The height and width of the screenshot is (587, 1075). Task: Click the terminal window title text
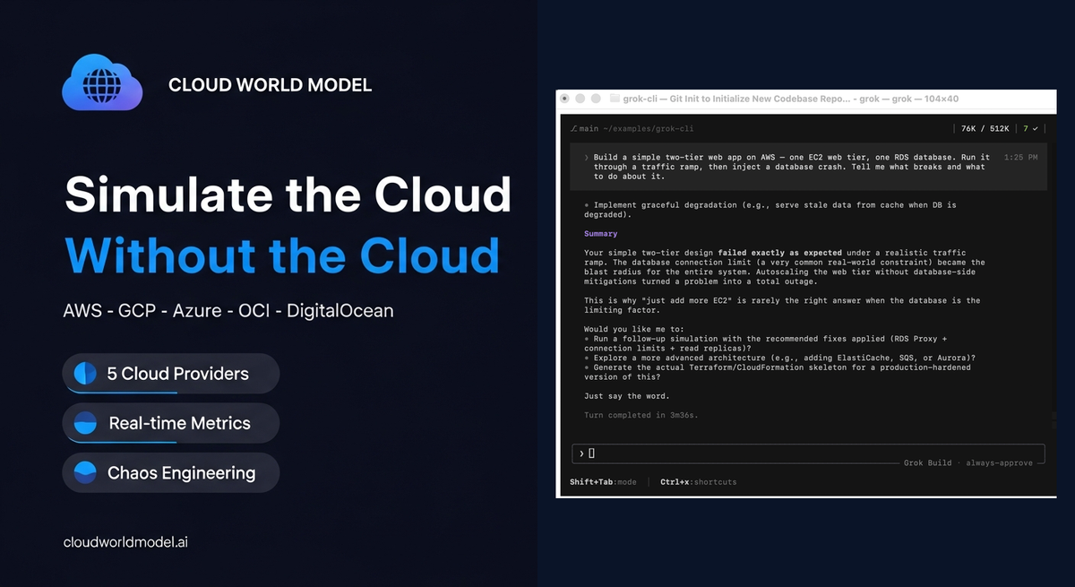point(792,99)
